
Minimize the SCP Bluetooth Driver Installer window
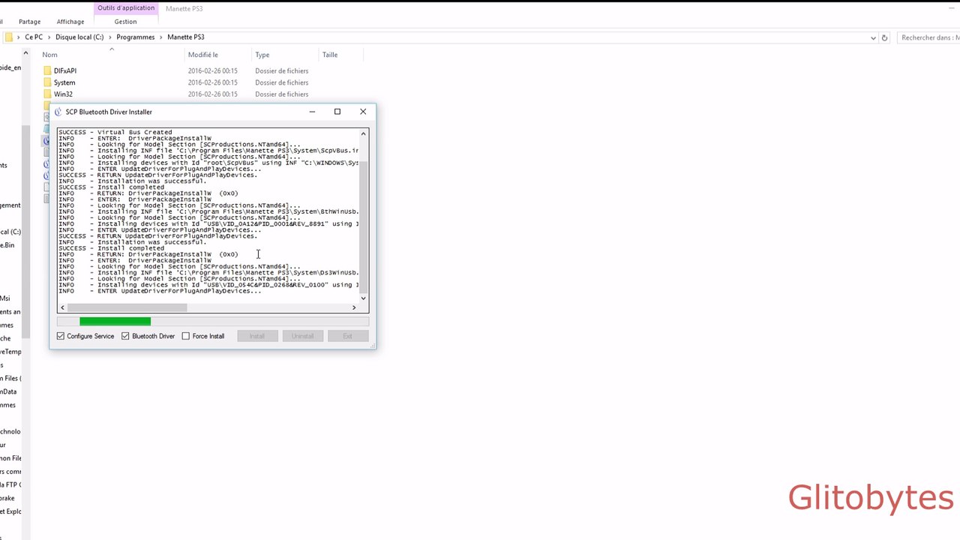[312, 112]
